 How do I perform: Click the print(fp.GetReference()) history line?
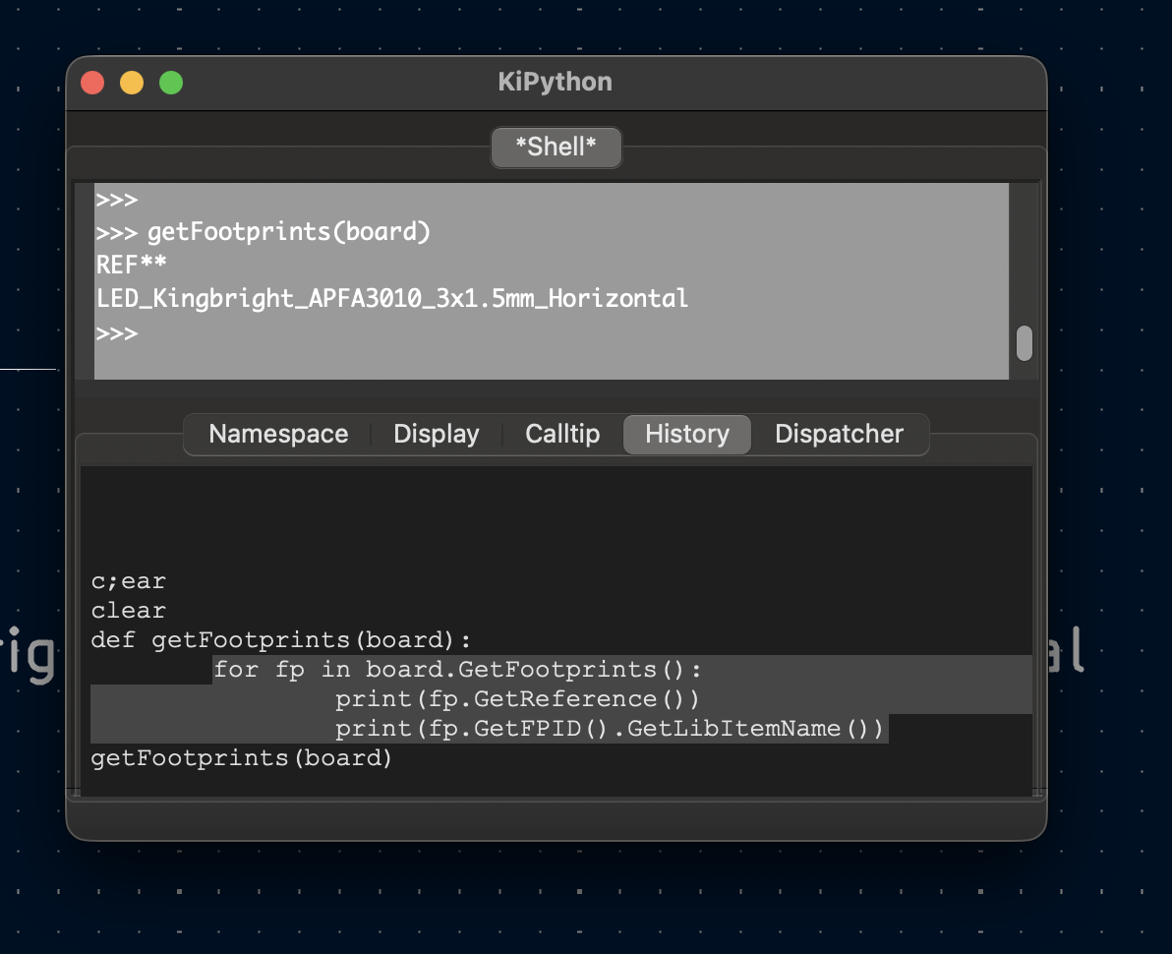516,699
